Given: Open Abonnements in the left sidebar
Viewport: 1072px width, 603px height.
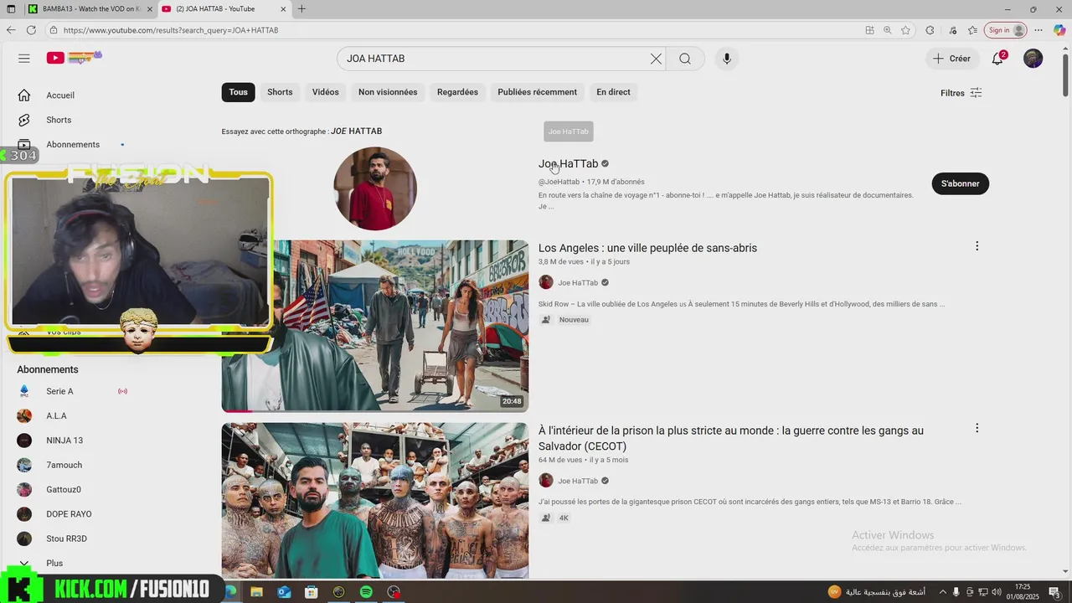Looking at the screenshot, I should click(73, 144).
